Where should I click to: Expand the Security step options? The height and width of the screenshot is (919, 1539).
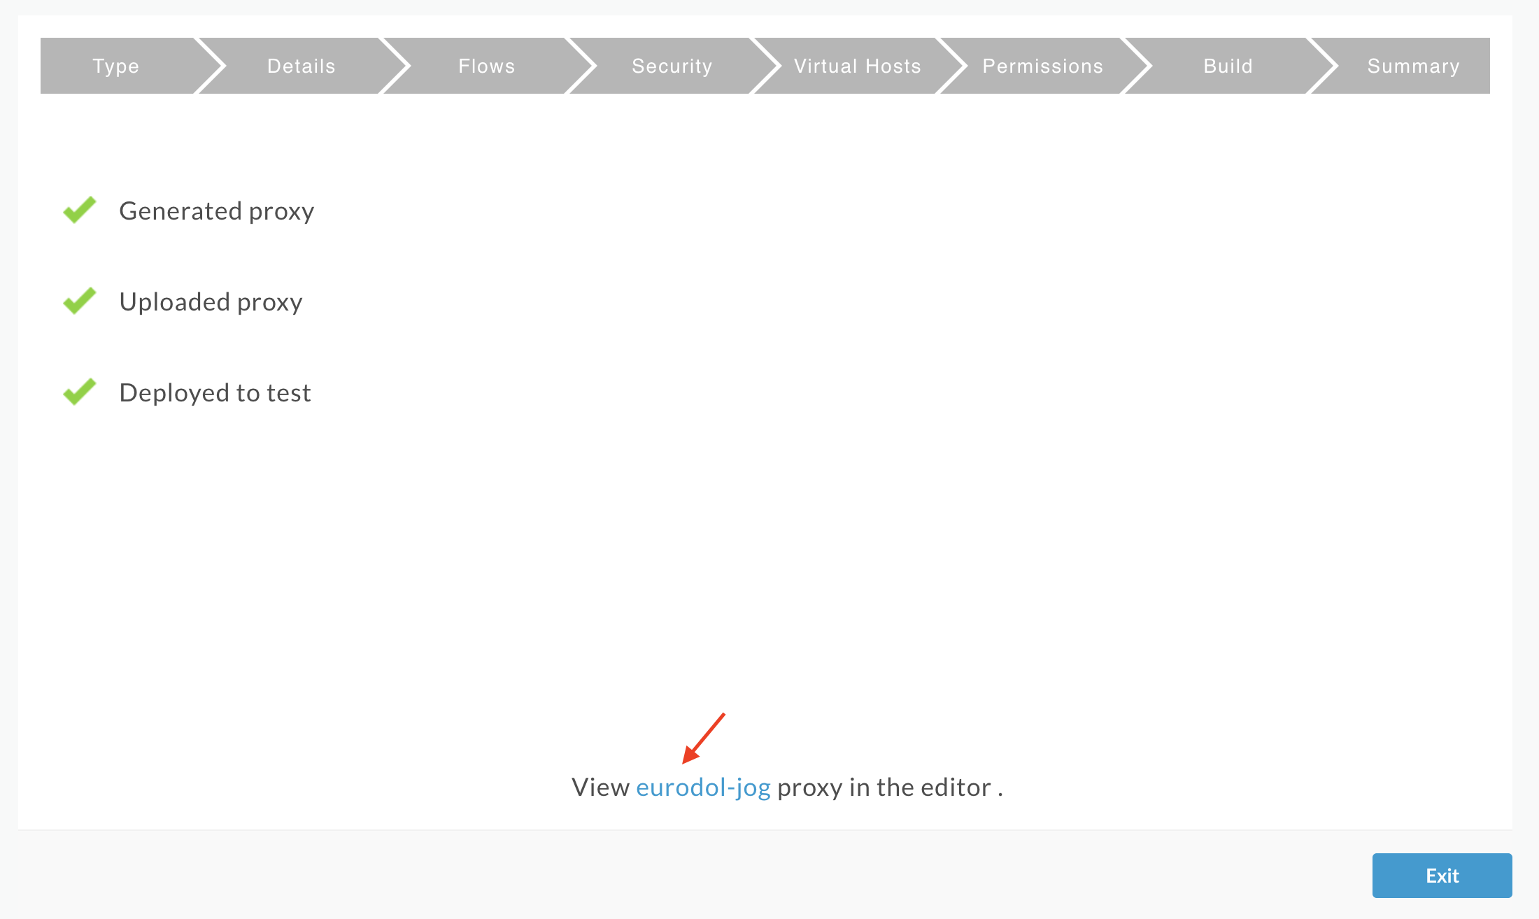(672, 66)
